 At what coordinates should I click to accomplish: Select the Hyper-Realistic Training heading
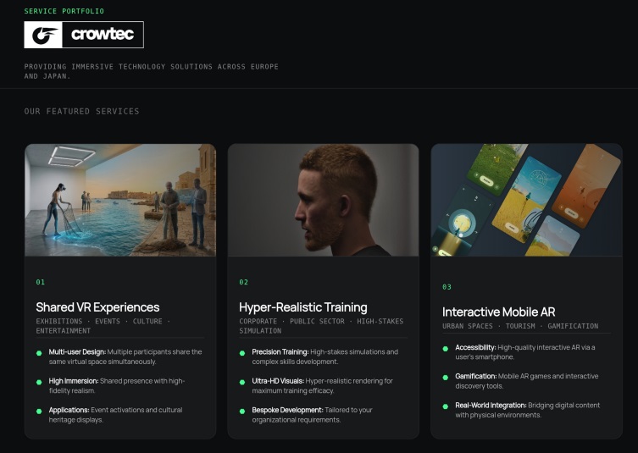[302, 307]
